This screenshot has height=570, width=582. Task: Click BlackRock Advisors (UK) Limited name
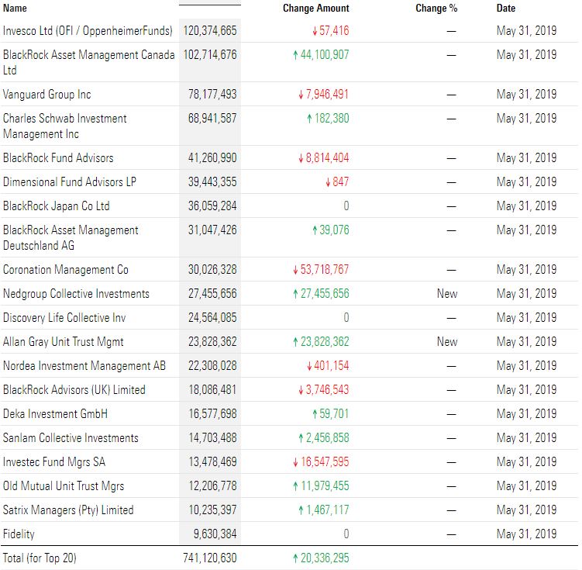click(x=74, y=390)
